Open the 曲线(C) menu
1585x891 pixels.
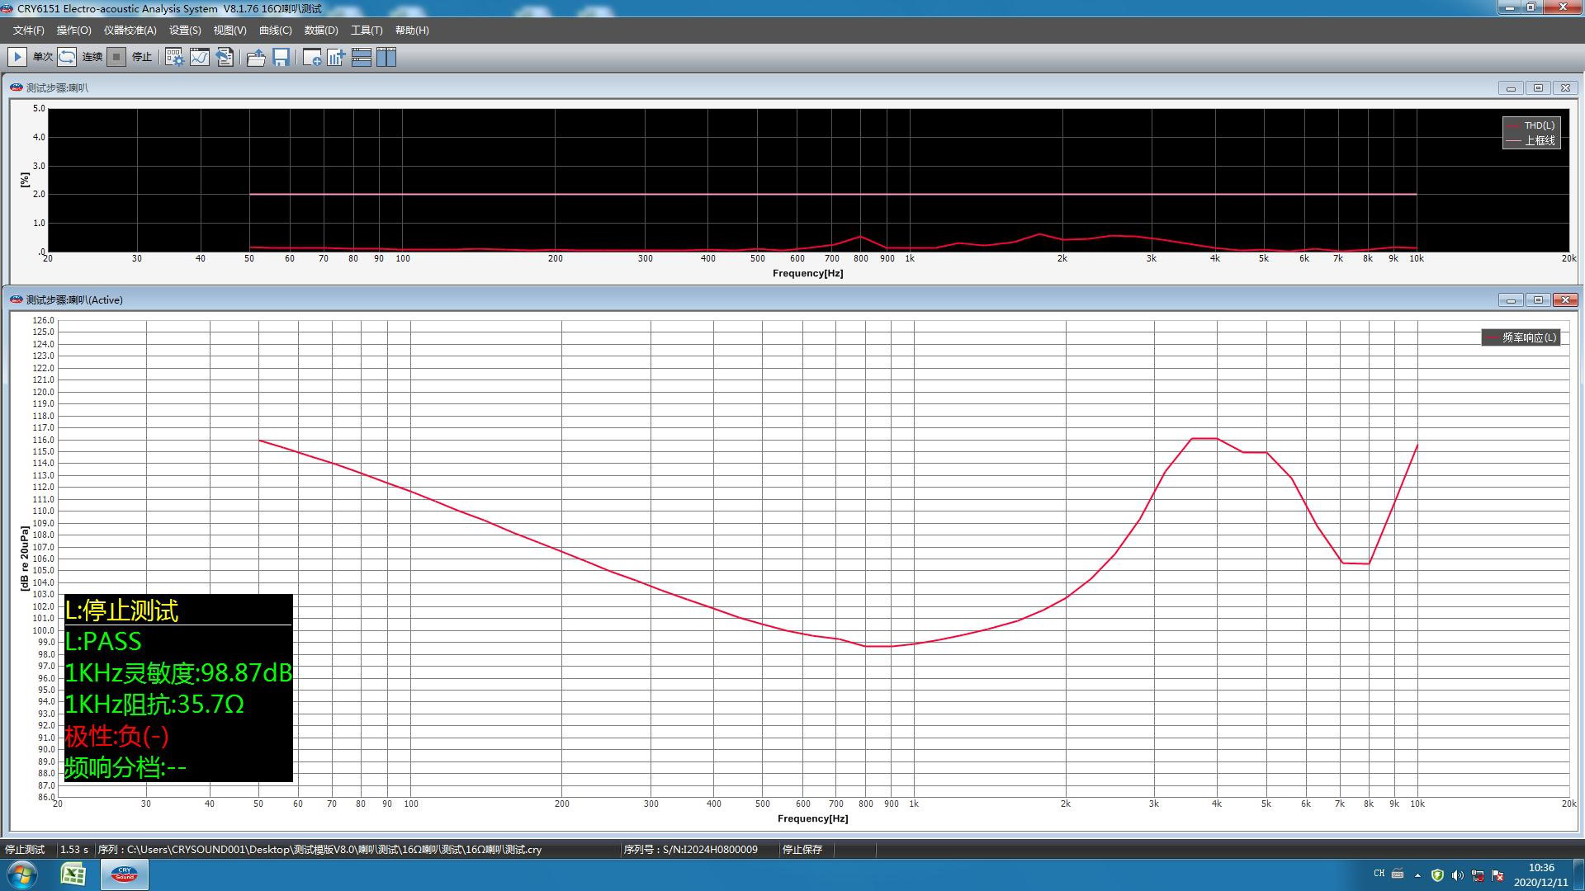(275, 31)
